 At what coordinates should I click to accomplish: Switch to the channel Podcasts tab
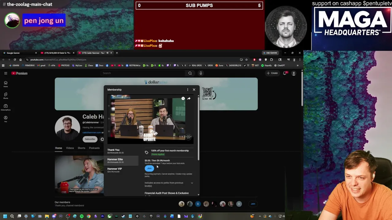(x=94, y=148)
